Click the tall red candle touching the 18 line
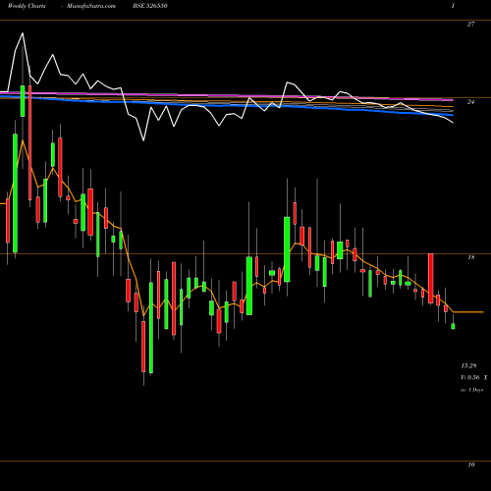The image size is (491, 491). 431,278
